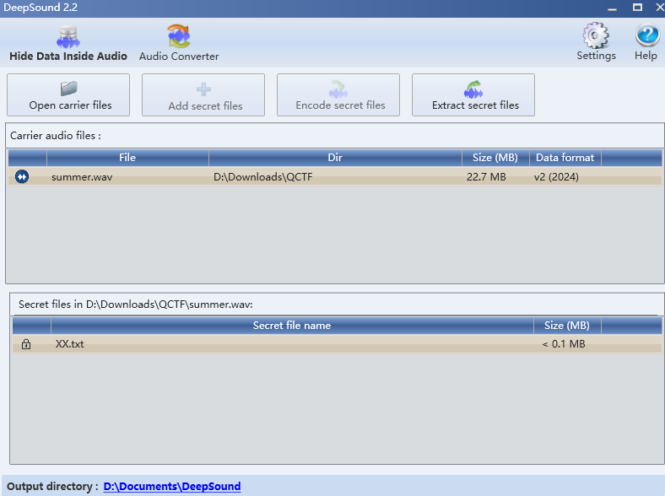Open the D:\Documents\DeepSound output directory link
The width and height of the screenshot is (665, 496).
click(172, 486)
